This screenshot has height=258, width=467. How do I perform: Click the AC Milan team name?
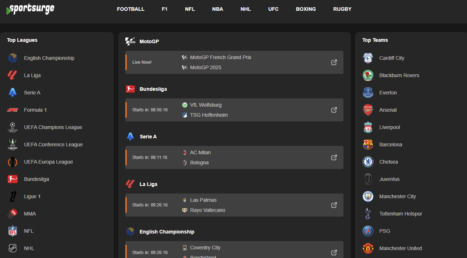[200, 152]
